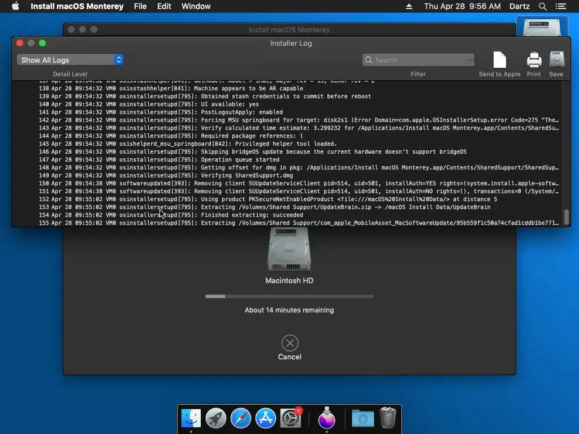
Task: Select log line 142 Forcing MSU springboard
Action: pos(288,120)
